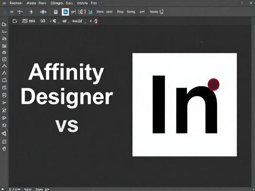This screenshot has height=191, width=255.
Task: Click the off button in the top toolbar
Action: point(142,12)
